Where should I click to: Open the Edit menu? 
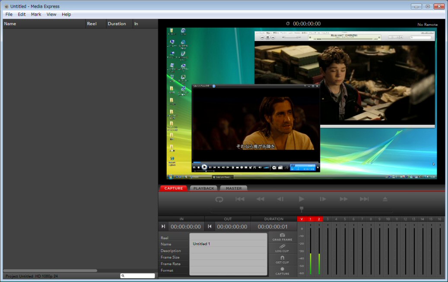[22, 14]
